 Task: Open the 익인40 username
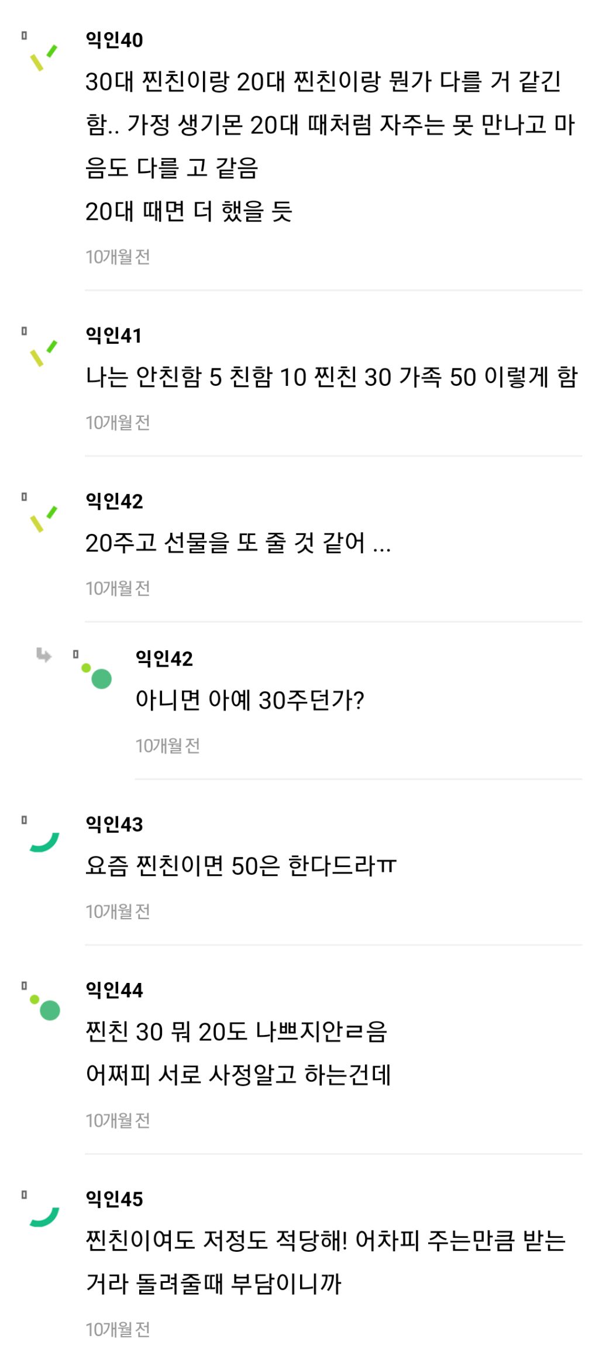114,40
